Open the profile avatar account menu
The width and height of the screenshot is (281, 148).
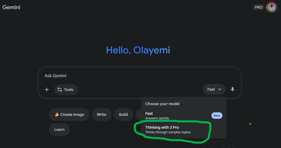tap(271, 7)
